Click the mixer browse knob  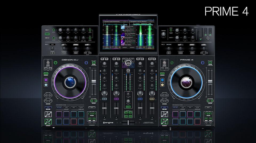[128, 62]
